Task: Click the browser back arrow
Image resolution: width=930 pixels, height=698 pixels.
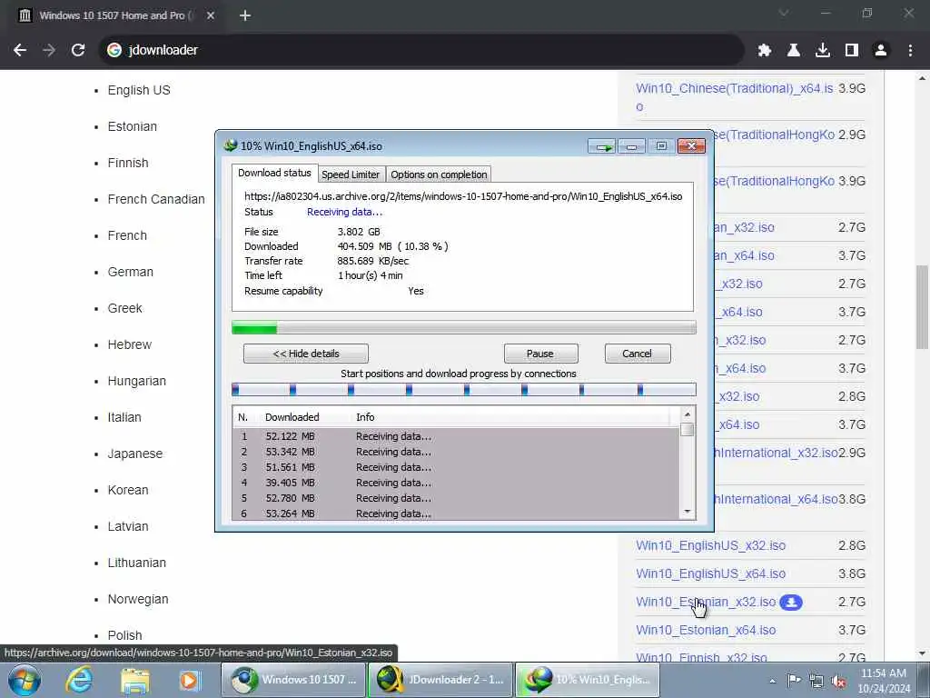Action: tap(20, 50)
